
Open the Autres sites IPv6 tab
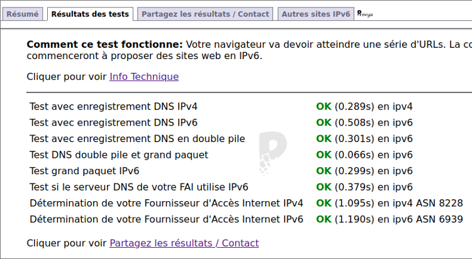click(x=316, y=14)
